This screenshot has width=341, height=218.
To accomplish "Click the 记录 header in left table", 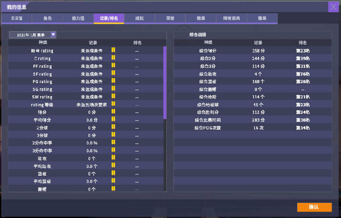I will click(x=93, y=43).
